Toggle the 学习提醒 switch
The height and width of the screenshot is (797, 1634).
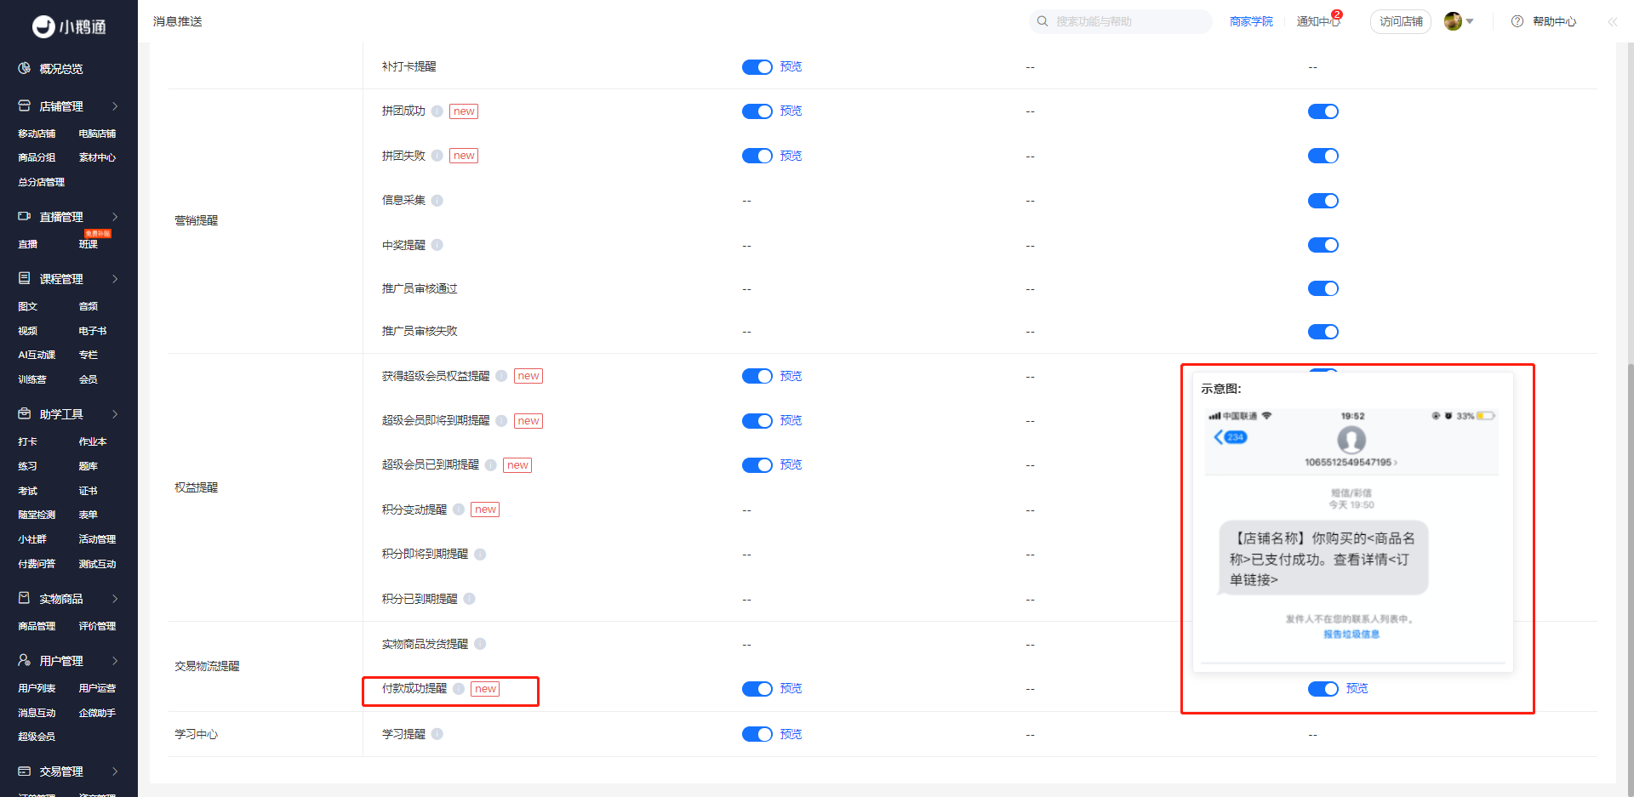757,734
